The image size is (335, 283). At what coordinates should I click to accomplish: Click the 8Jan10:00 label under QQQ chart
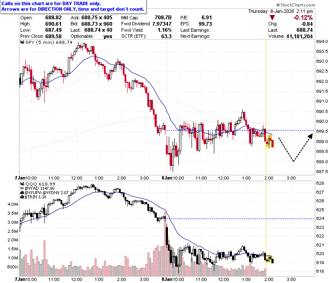point(173,279)
